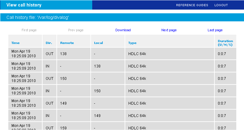Image resolution: width=244 pixels, height=130 pixels.
Task: Click the Type column header
Action: click(132, 43)
